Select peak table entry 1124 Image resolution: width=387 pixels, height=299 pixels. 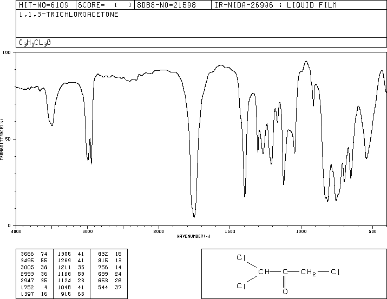pos(71,281)
